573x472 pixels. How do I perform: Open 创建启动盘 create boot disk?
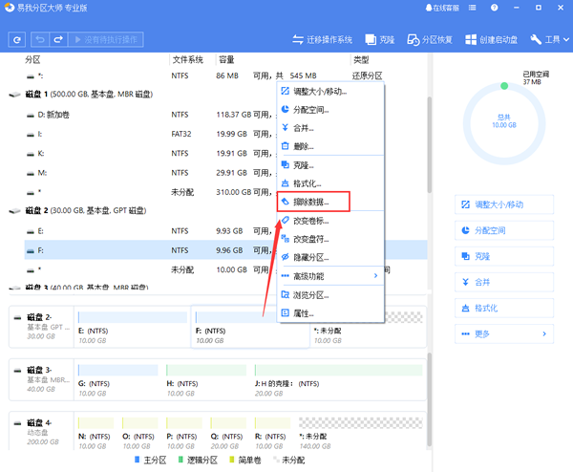pos(491,39)
